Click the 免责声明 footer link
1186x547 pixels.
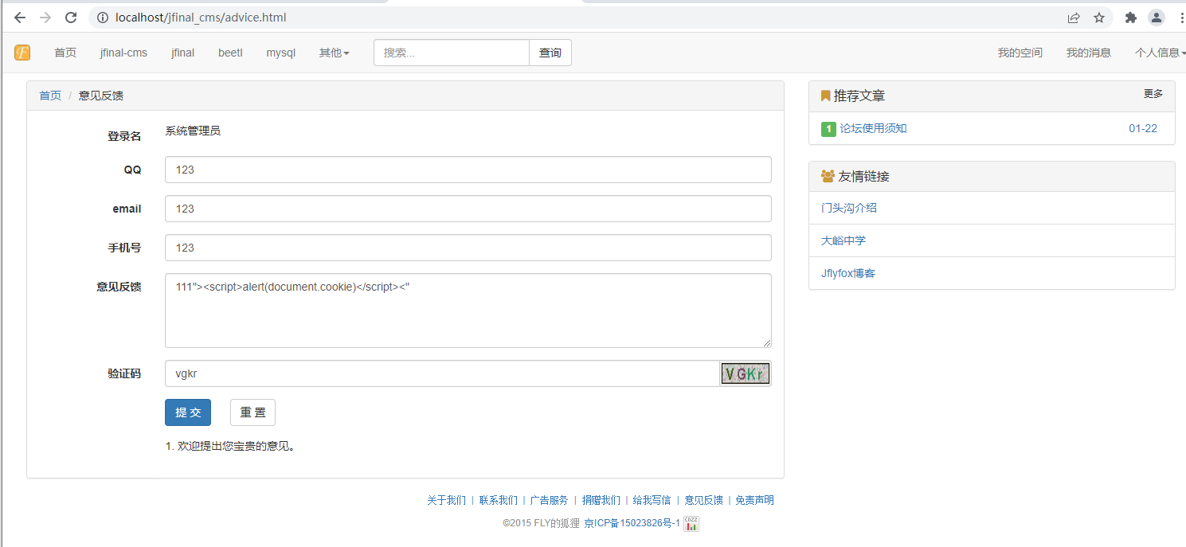754,500
